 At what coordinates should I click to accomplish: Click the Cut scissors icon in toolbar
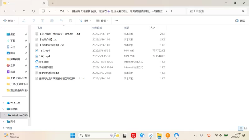pos(24,21)
